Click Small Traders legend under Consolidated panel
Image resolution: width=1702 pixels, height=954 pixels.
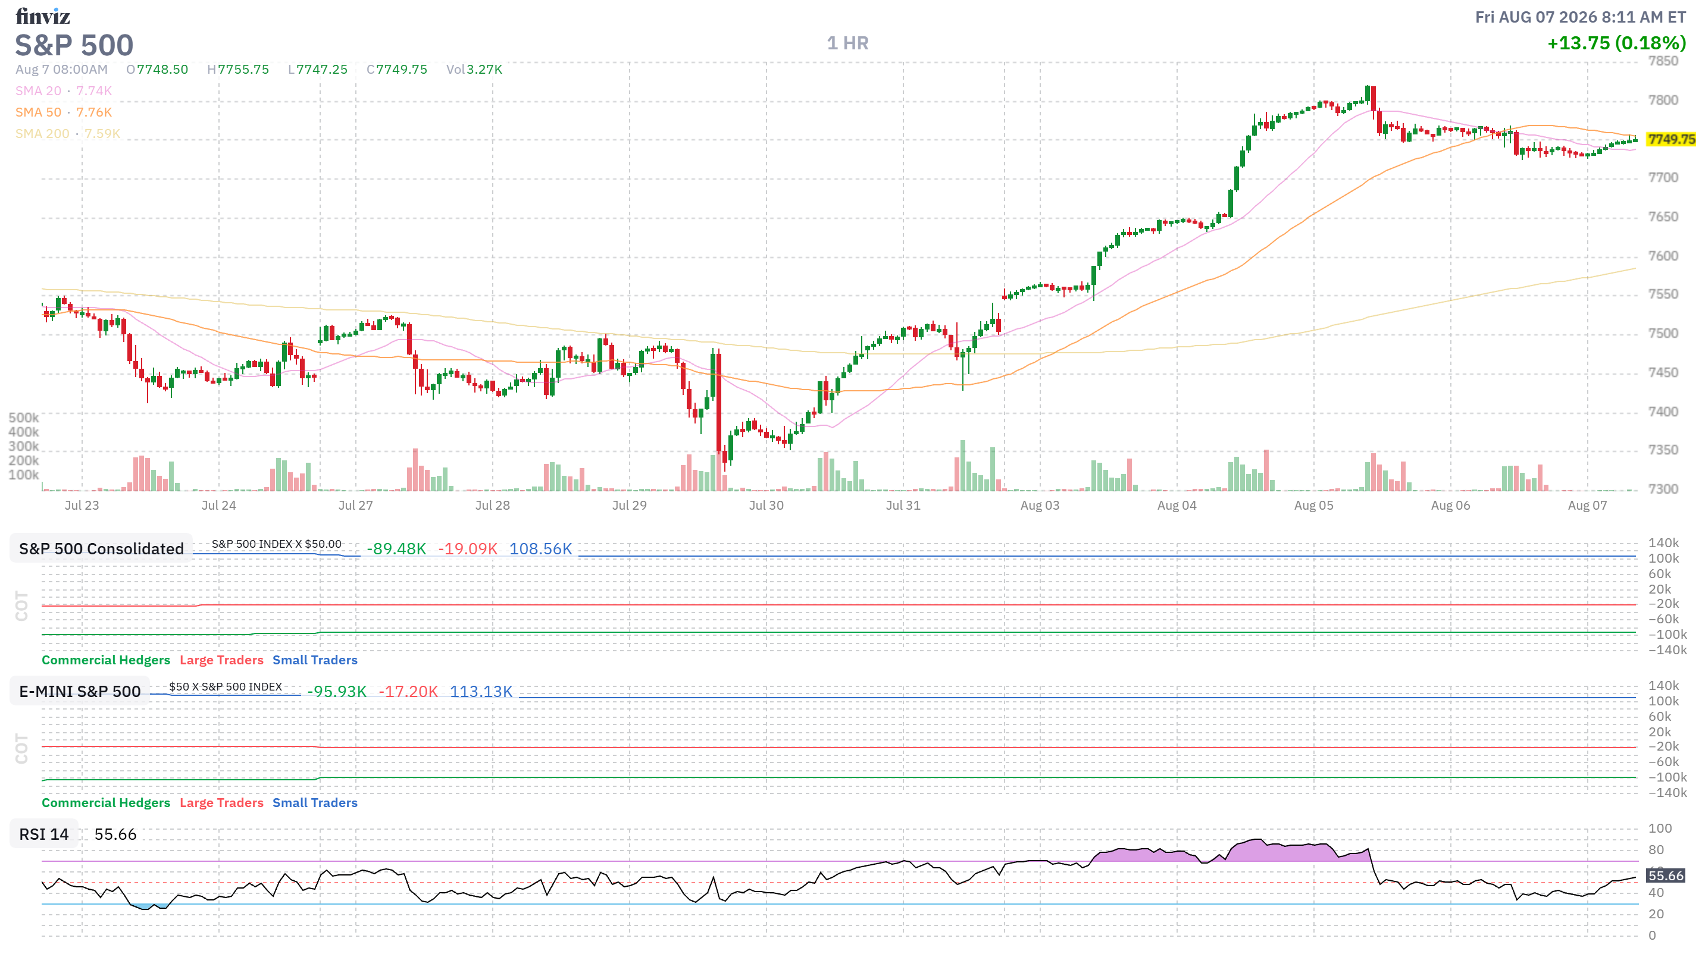[315, 660]
